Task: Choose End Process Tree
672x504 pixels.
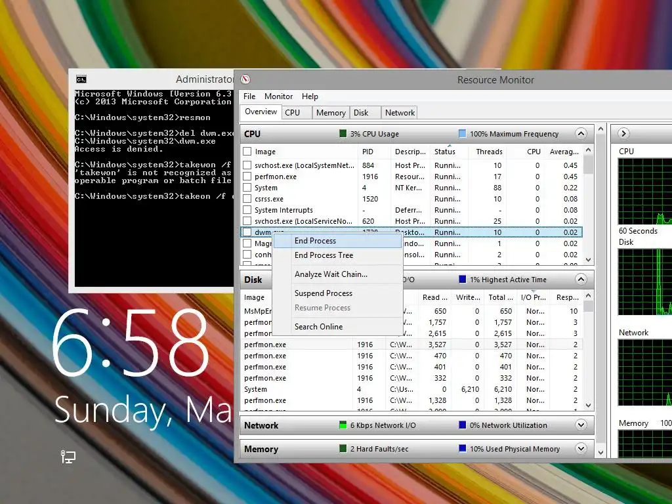Action: (x=337, y=255)
